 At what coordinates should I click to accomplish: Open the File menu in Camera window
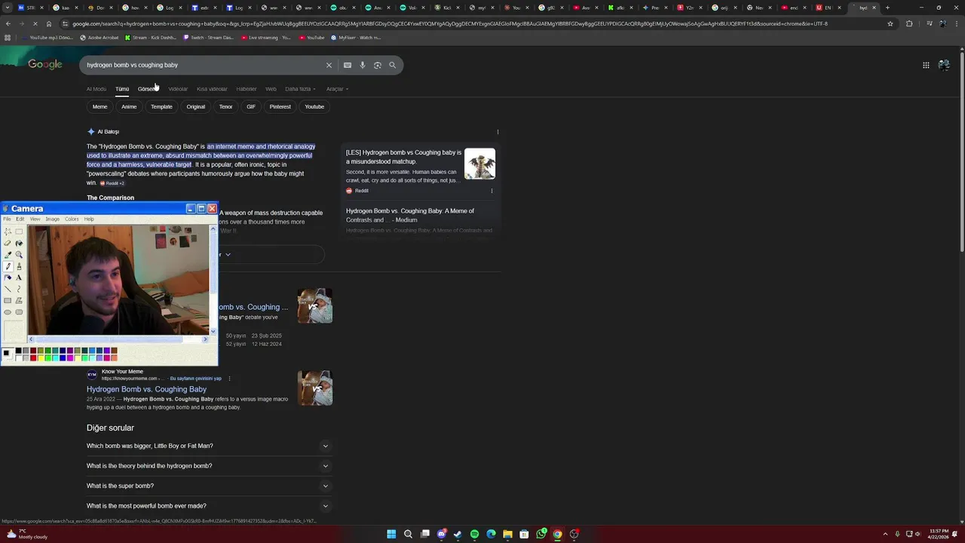[7, 219]
